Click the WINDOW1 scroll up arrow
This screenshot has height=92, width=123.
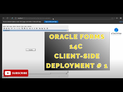coord(68,30)
